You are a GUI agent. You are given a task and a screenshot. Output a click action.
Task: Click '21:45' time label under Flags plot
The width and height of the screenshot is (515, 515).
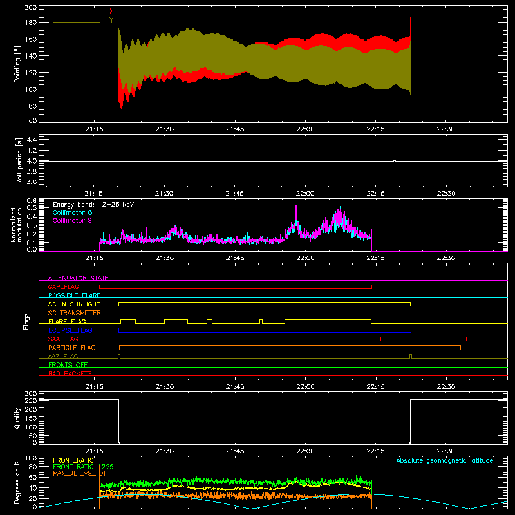point(235,387)
